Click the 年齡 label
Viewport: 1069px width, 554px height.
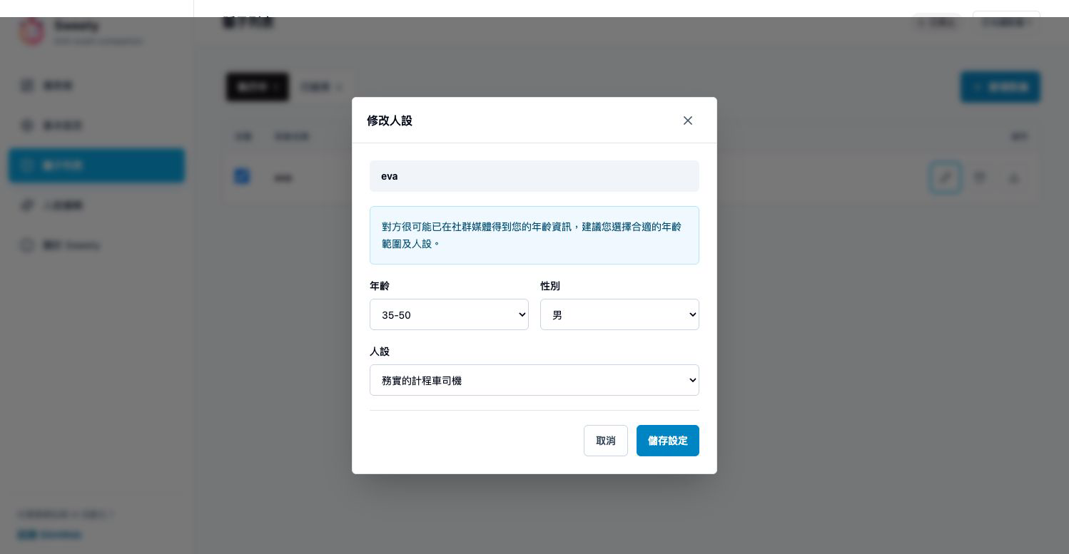[380, 286]
